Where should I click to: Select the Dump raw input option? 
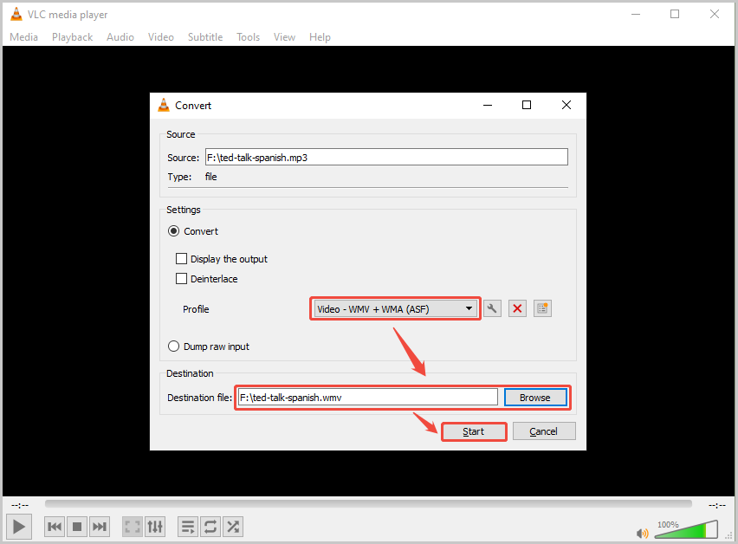[x=174, y=346]
